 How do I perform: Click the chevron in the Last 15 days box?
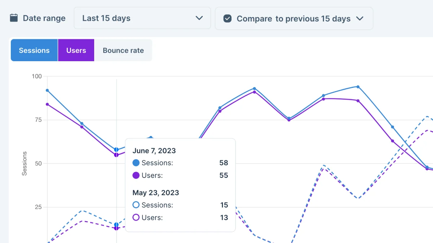[x=199, y=18]
